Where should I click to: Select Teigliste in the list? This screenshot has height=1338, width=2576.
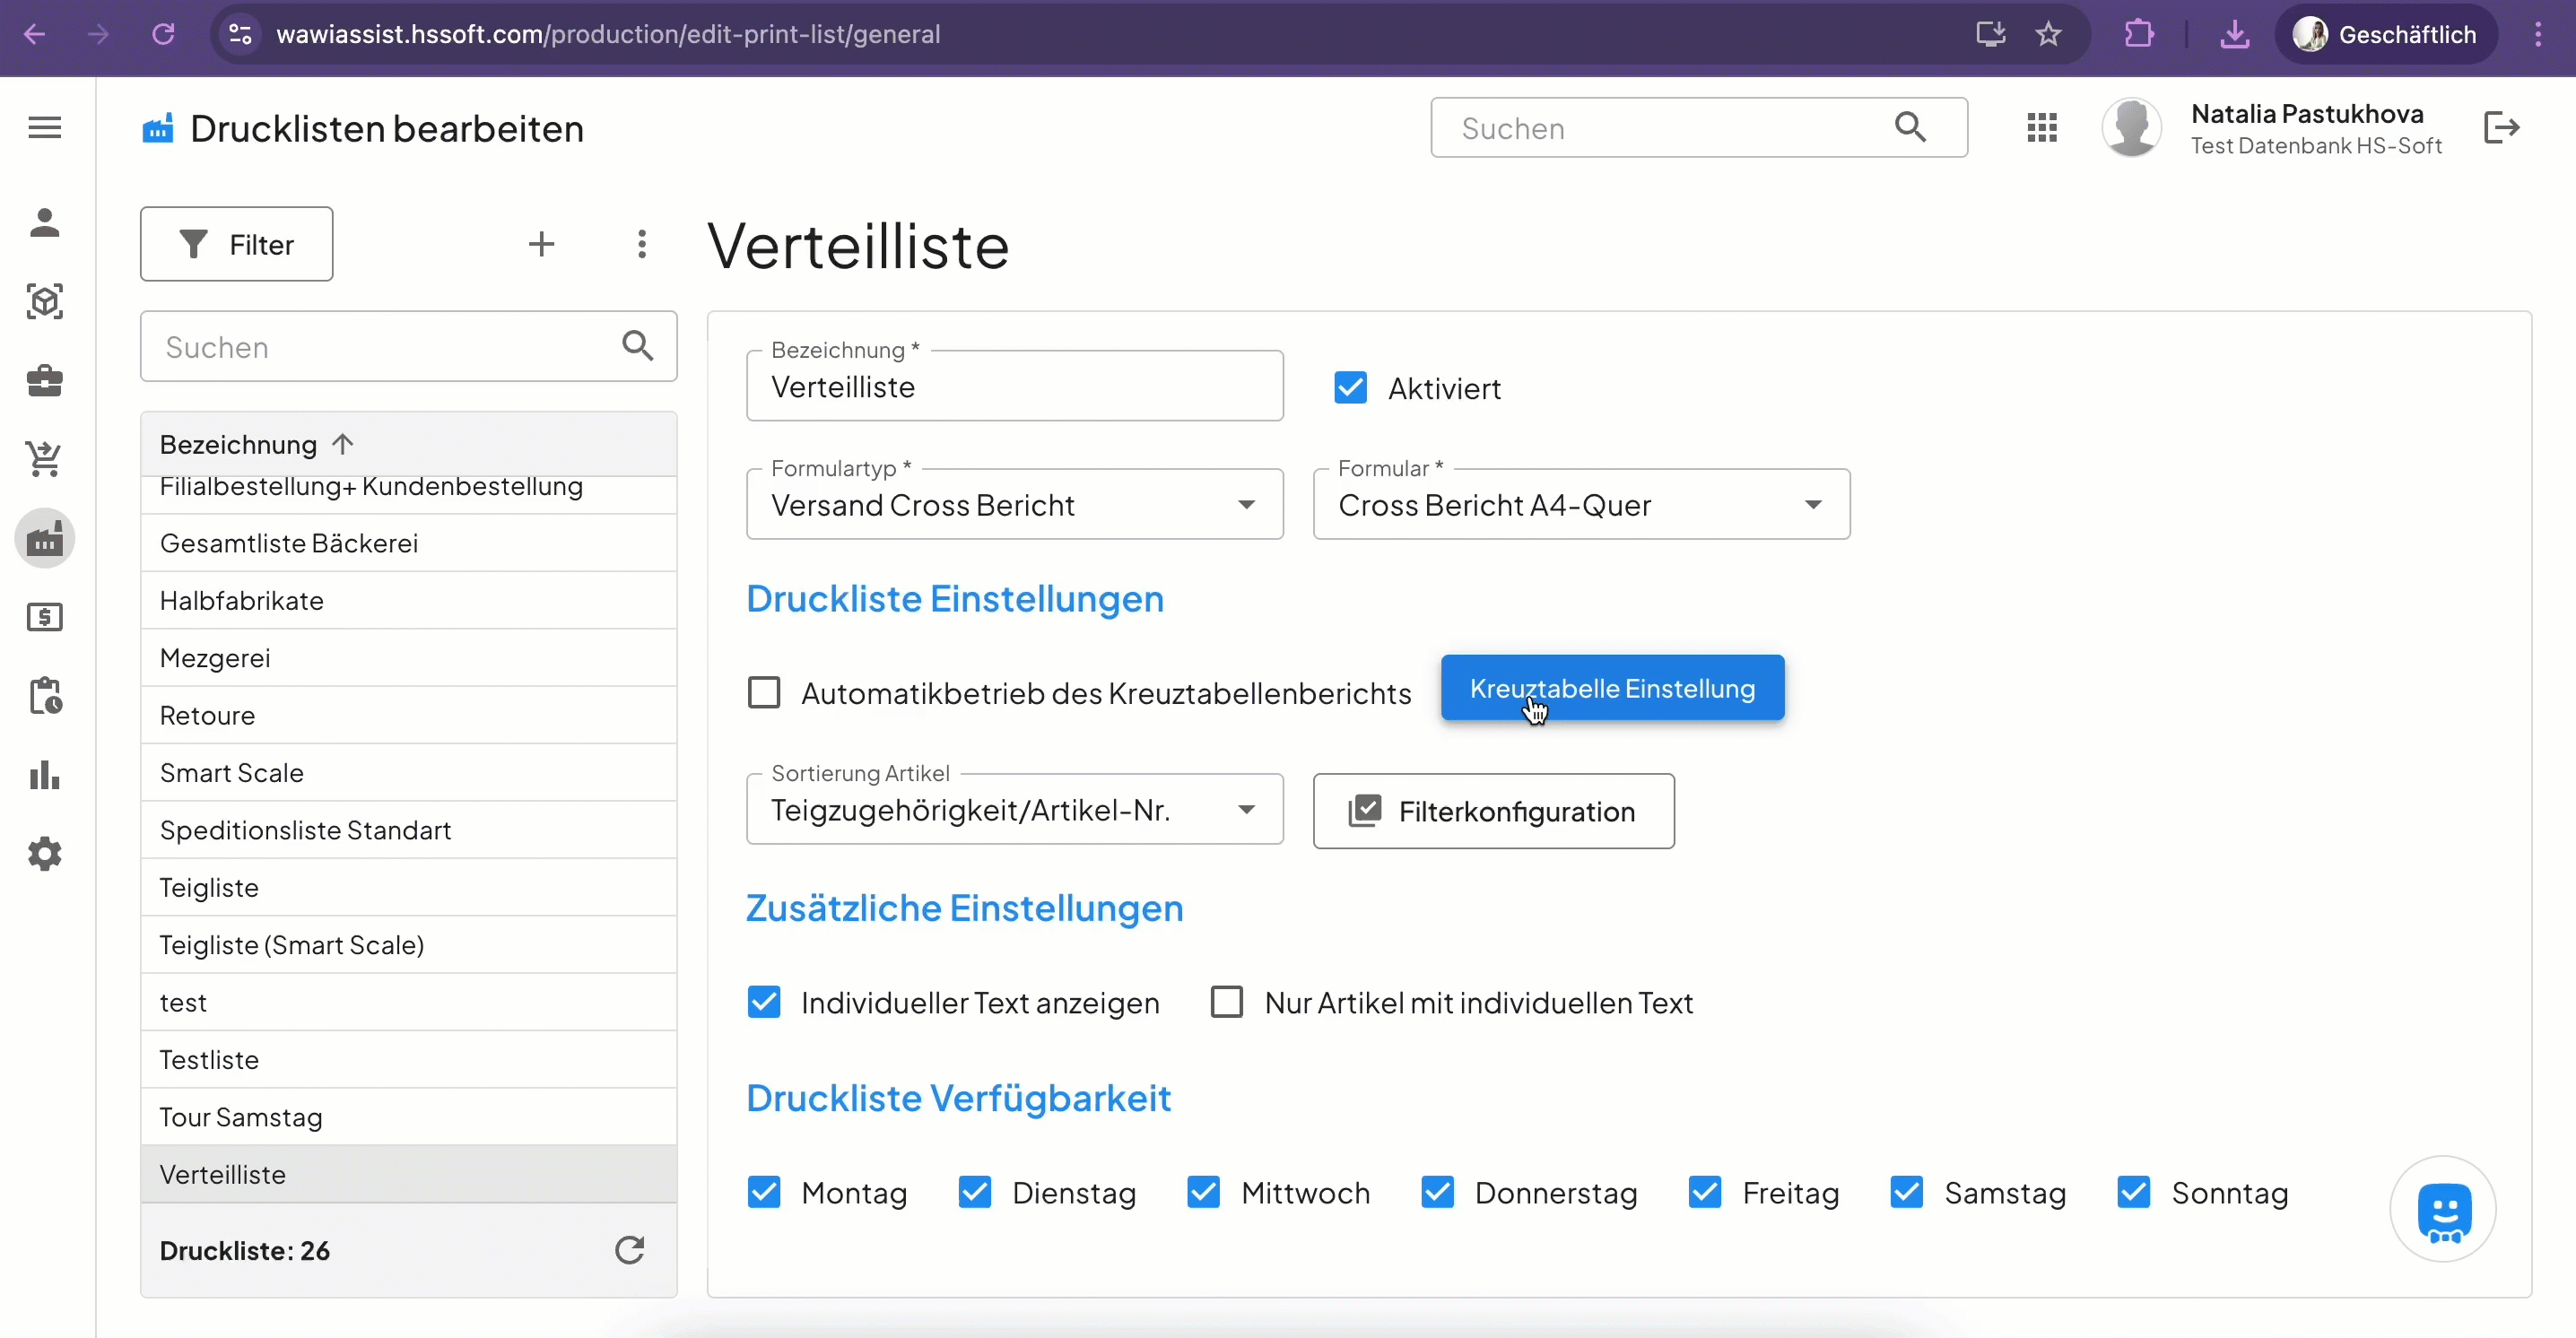(x=209, y=888)
